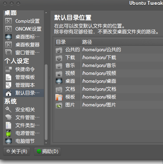Click the 图片 directory name cell
Viewport: 163px width, 164px height.
point(70,105)
